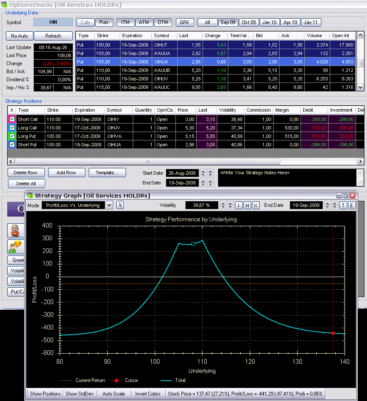Click the person with speech bubble icon
The image size is (367, 401).
(x=14, y=246)
